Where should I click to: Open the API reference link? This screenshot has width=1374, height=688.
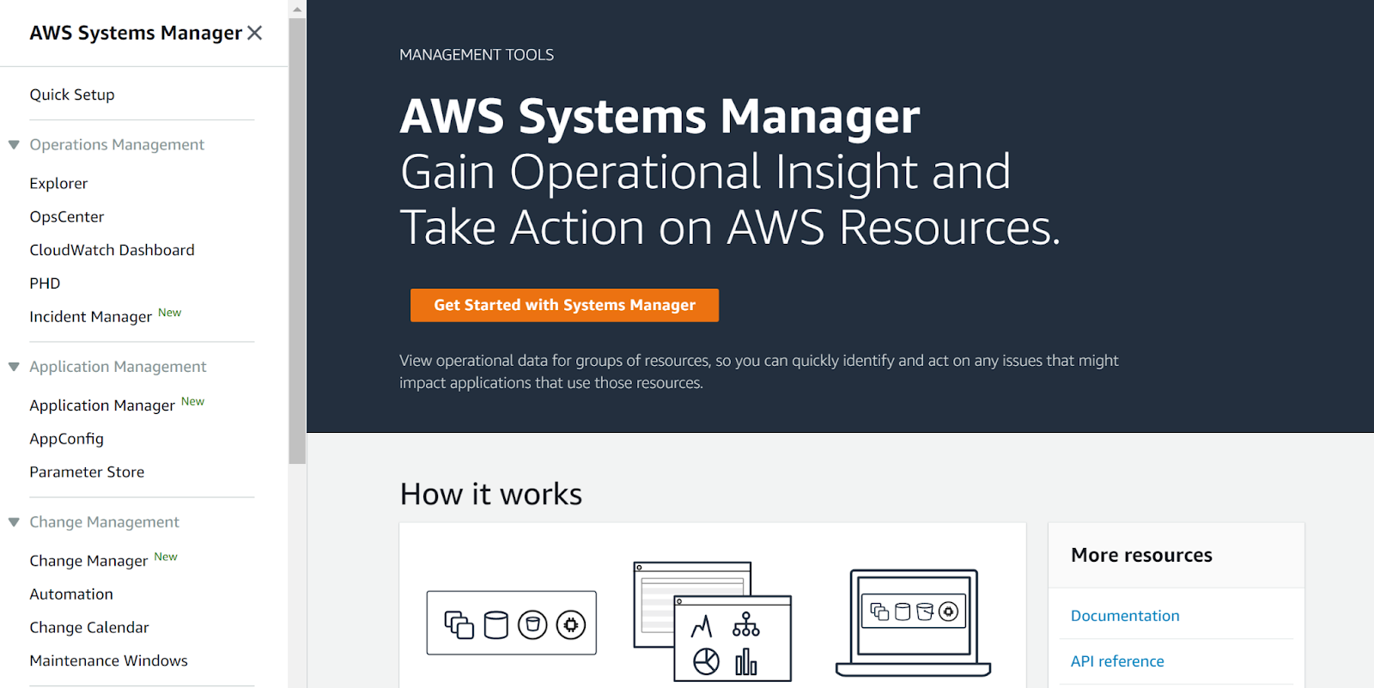(1117, 661)
